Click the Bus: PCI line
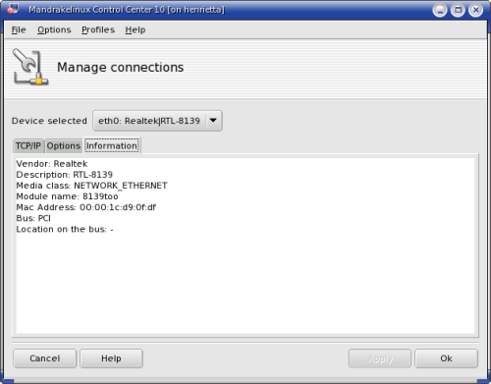Viewport: 491px width, 384px height. (33, 218)
